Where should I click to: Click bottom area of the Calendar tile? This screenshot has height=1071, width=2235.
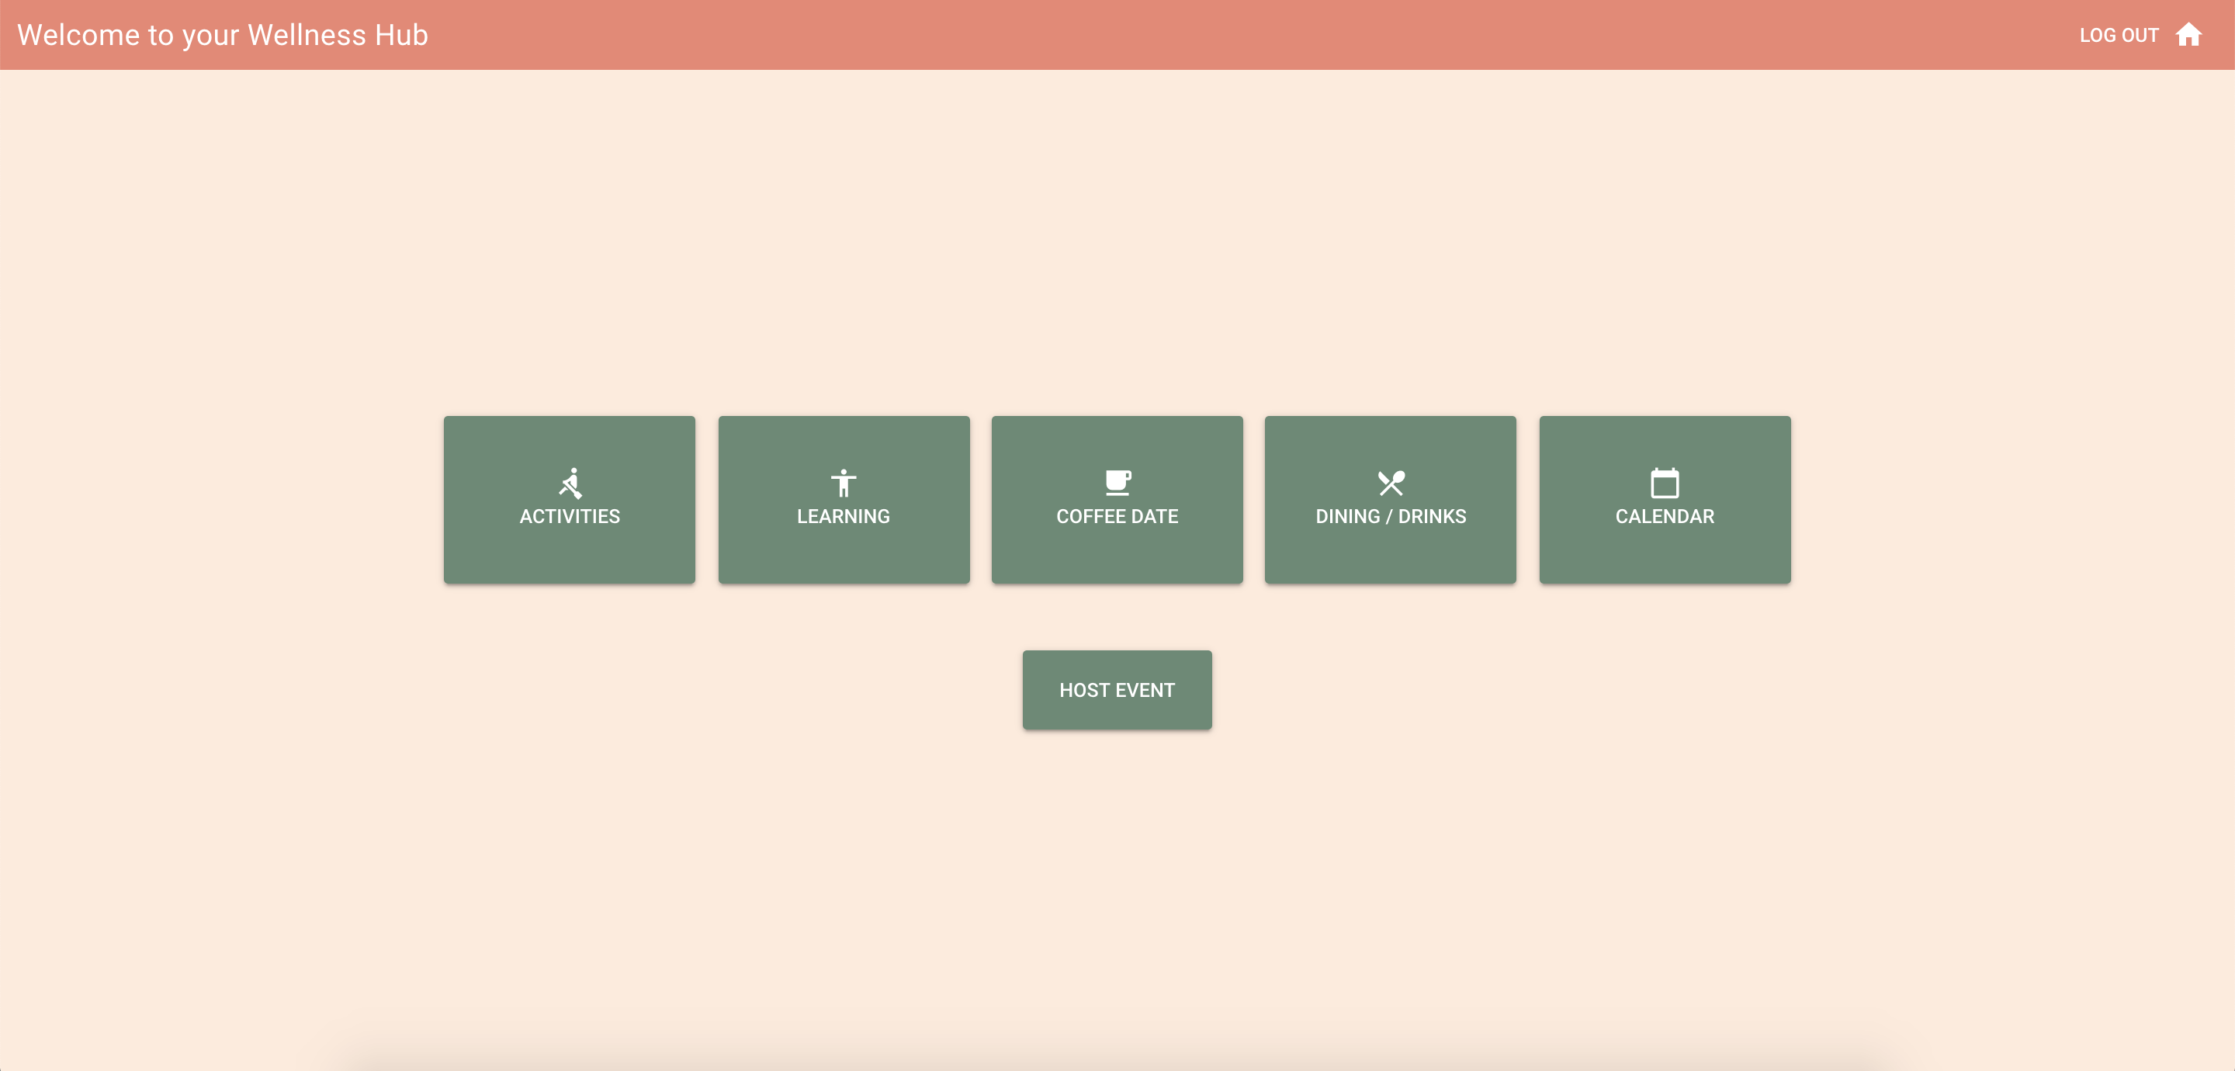(x=1664, y=560)
